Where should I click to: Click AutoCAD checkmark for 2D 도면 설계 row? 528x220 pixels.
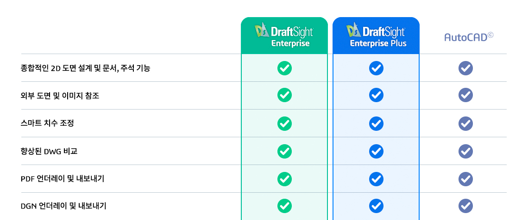point(465,68)
